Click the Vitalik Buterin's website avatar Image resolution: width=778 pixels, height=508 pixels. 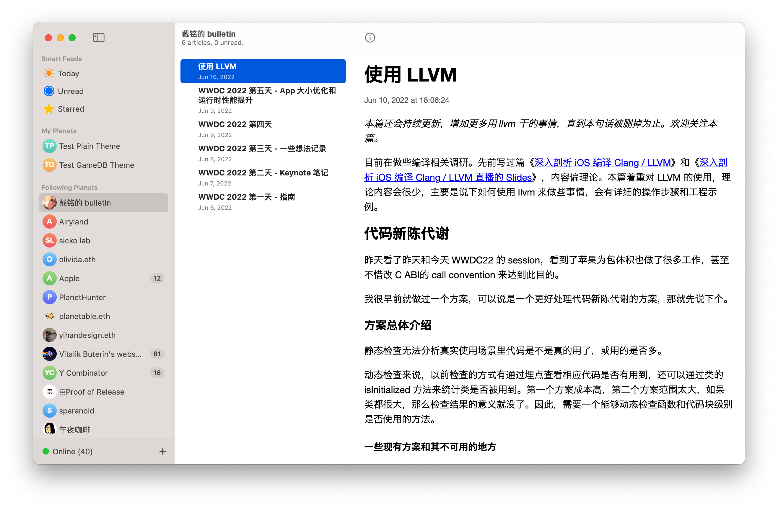[49, 354]
